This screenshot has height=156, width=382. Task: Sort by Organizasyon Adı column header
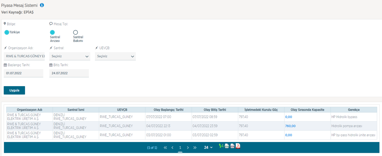30,110
